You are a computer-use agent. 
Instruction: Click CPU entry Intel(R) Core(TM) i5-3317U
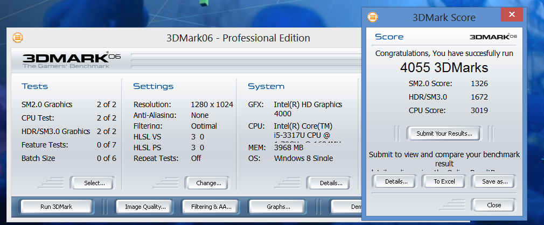tap(303, 135)
